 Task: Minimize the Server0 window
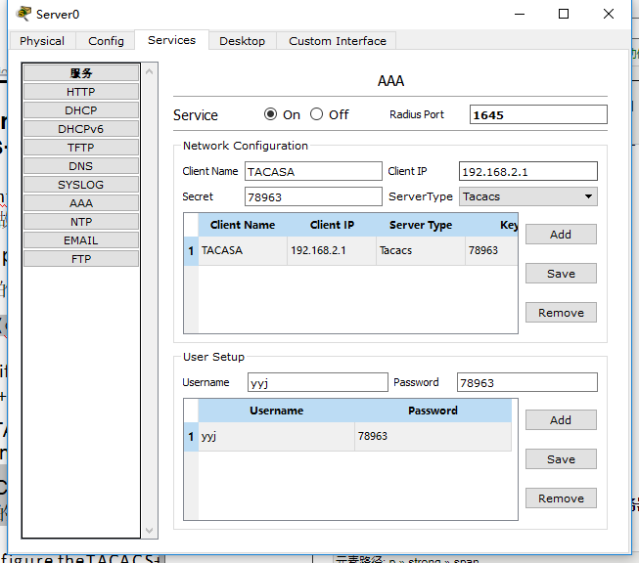tap(520, 14)
